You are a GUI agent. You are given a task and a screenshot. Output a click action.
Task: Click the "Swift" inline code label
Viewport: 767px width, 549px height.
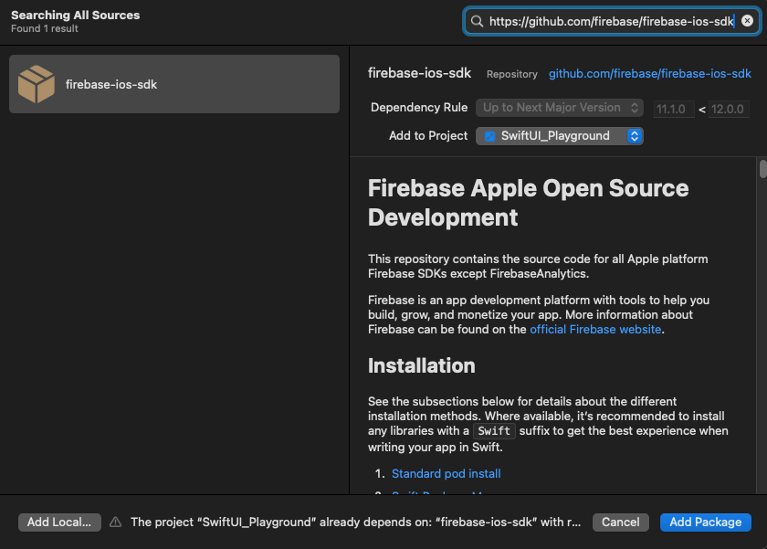point(494,431)
